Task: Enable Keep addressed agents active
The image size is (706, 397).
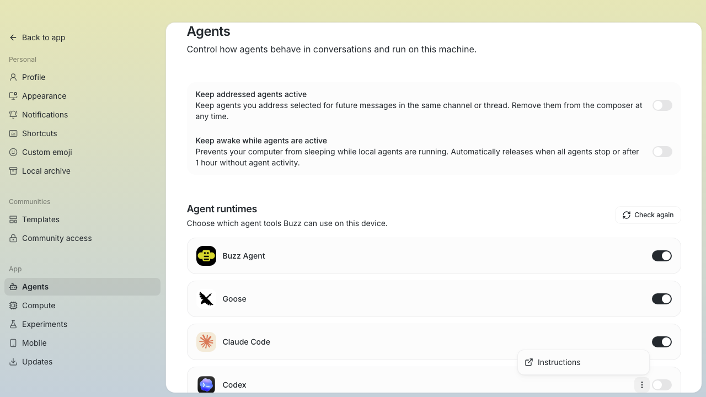Action: pyautogui.click(x=662, y=105)
